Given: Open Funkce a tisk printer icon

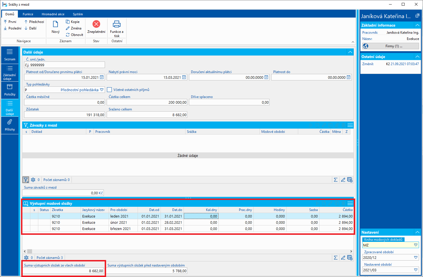Looking at the screenshot, I should coord(117,24).
